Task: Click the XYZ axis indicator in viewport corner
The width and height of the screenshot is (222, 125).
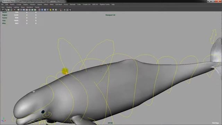Action: (x=3, y=120)
